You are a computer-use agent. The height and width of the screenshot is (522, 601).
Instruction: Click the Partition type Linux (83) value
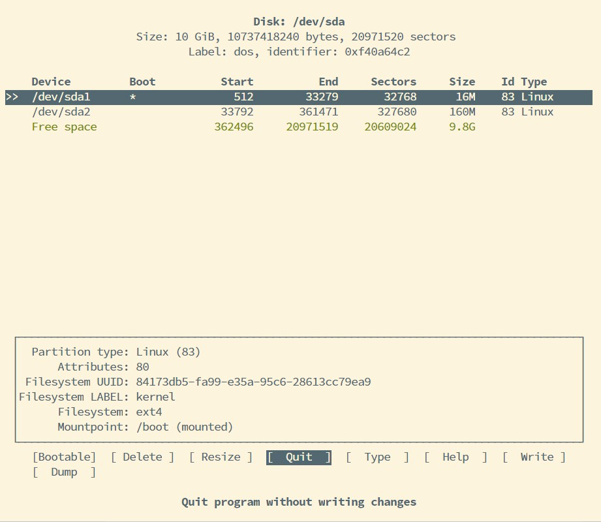(168, 352)
